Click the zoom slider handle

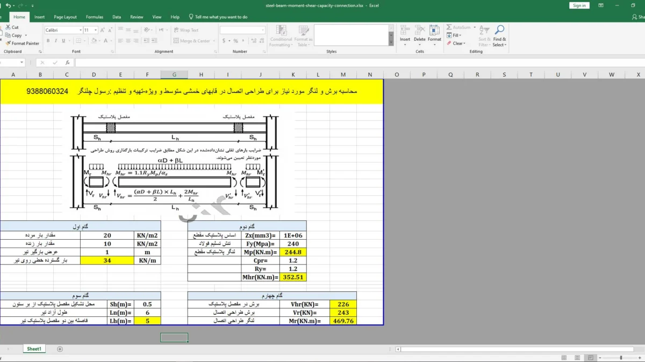(621, 358)
